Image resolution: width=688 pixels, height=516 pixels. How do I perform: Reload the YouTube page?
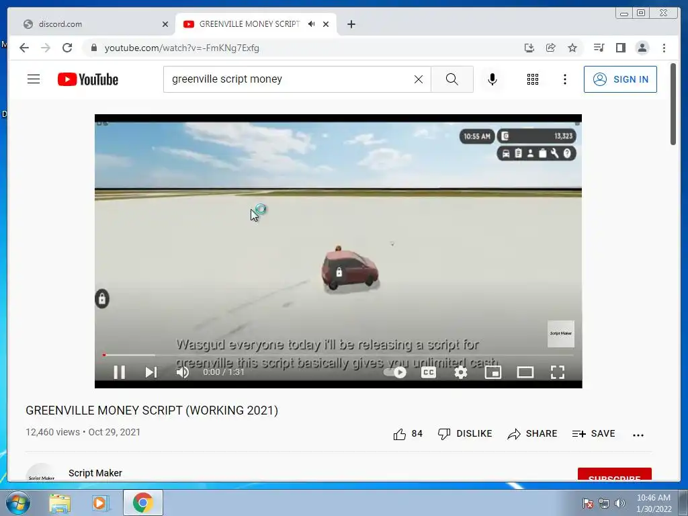pyautogui.click(x=67, y=48)
